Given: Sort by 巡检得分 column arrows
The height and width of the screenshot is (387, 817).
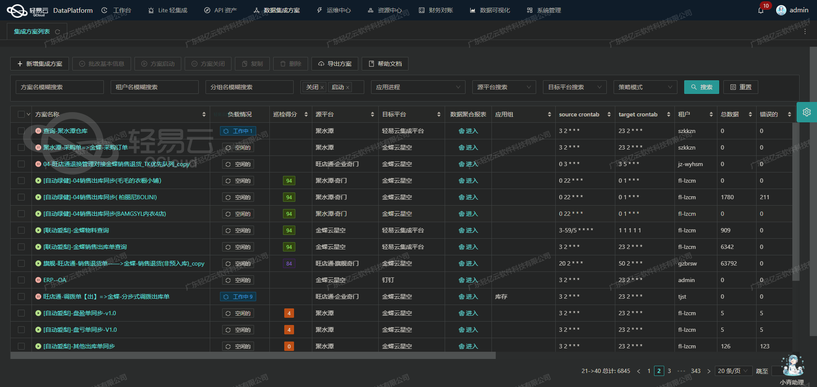Looking at the screenshot, I should [x=306, y=114].
